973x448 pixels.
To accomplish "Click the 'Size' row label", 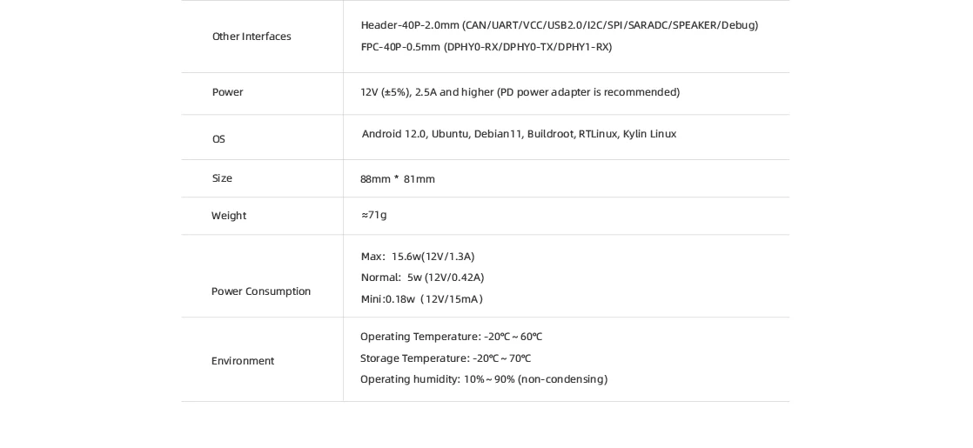I will pyautogui.click(x=222, y=178).
